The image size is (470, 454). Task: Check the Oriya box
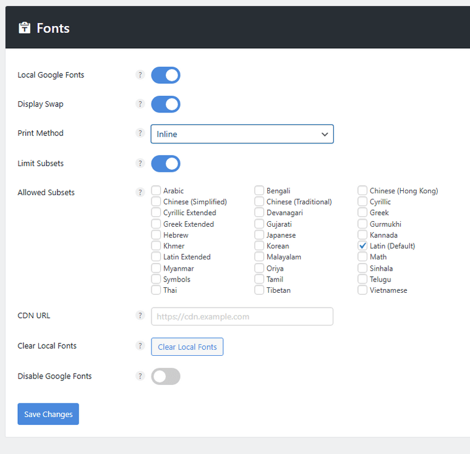coord(259,268)
